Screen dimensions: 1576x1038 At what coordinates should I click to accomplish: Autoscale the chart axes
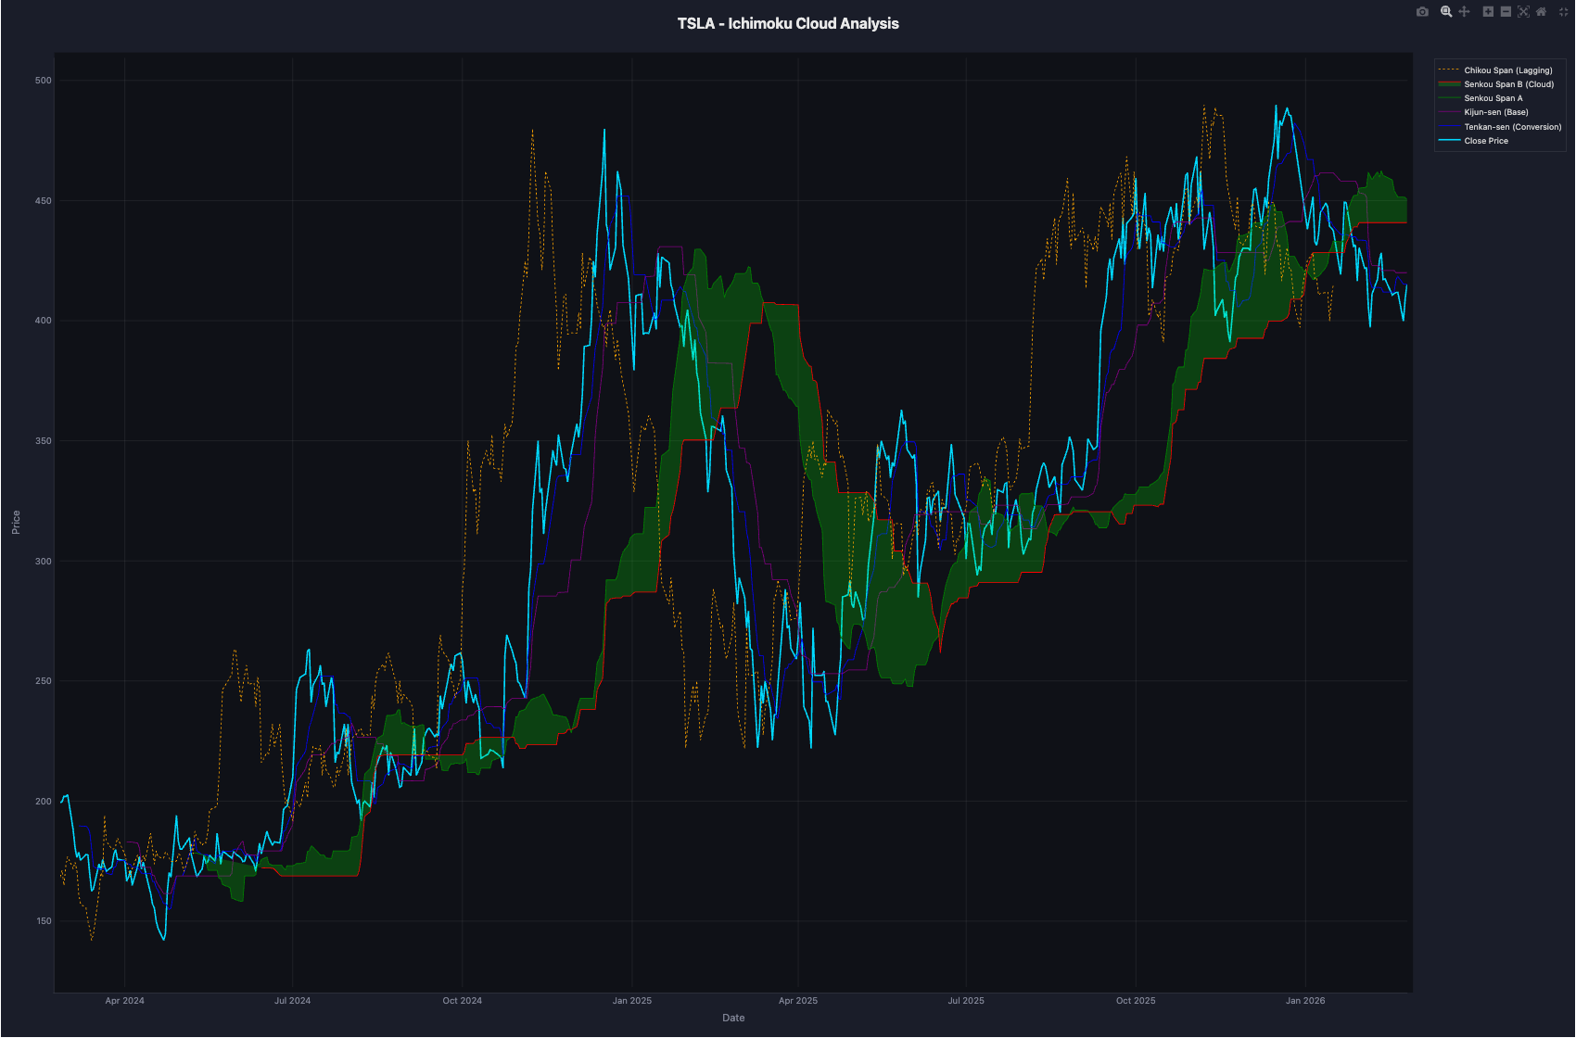click(x=1523, y=11)
